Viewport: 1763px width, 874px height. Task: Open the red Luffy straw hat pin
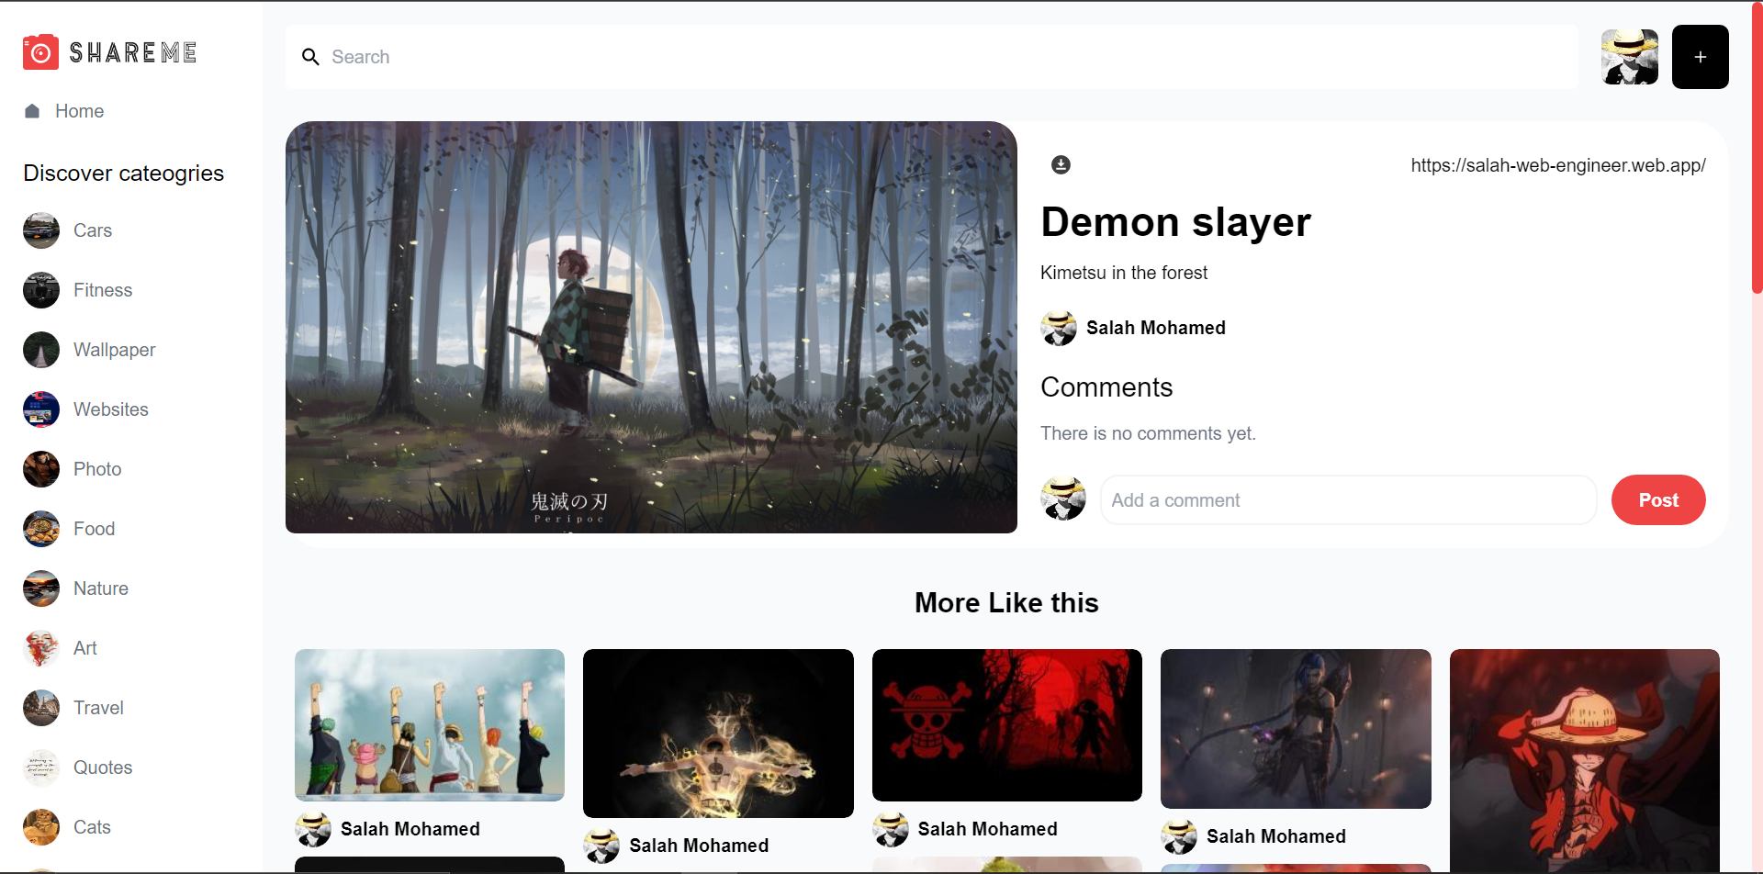pyautogui.click(x=1585, y=760)
